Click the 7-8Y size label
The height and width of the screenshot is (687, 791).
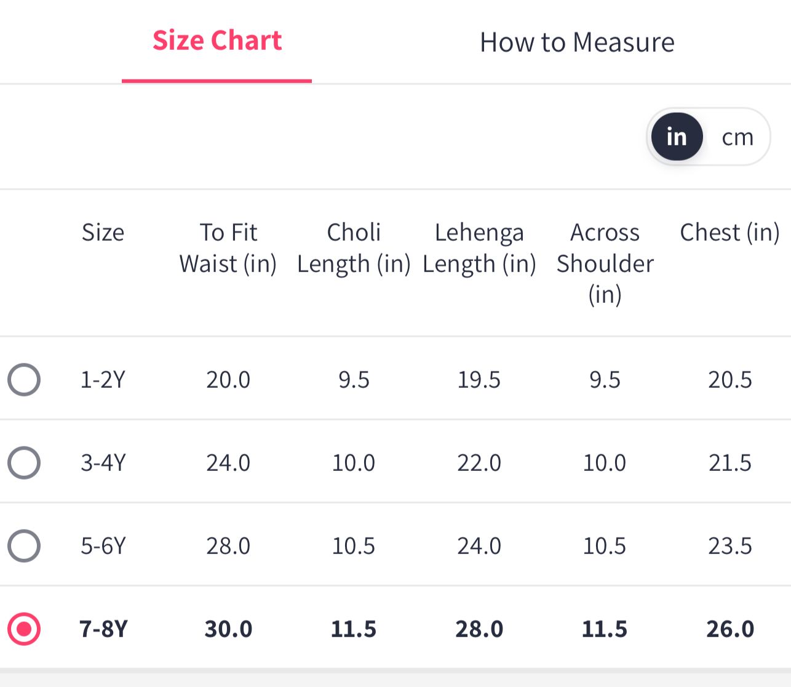[x=103, y=629]
